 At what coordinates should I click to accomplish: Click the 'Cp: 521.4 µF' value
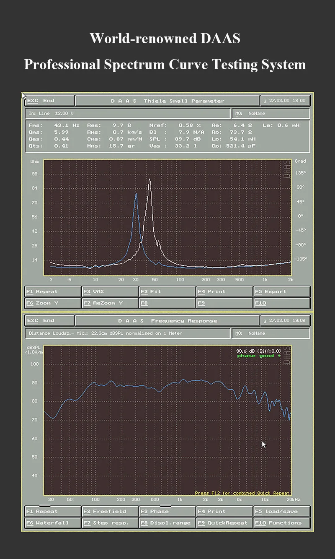(233, 146)
